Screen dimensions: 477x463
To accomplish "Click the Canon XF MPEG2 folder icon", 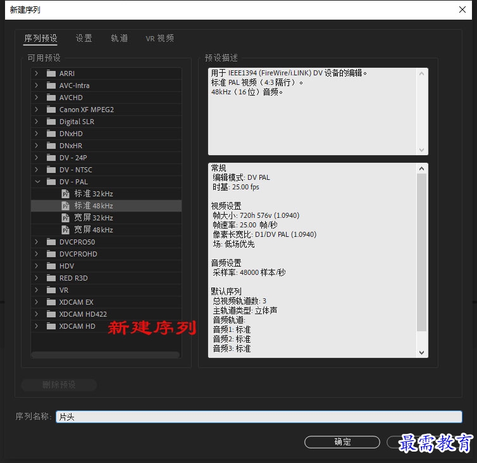I will 51,110.
